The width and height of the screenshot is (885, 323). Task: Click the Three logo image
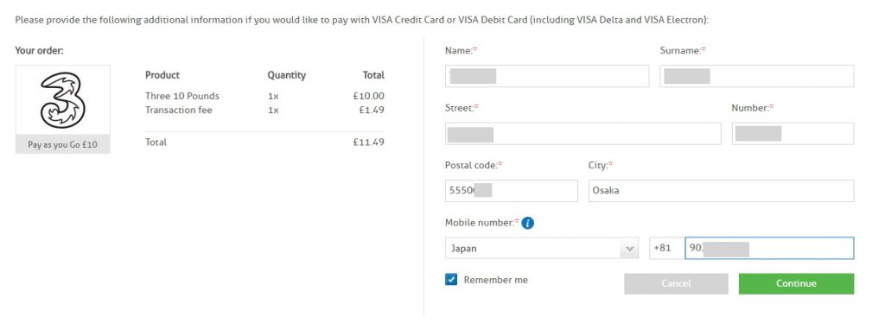pos(62,100)
